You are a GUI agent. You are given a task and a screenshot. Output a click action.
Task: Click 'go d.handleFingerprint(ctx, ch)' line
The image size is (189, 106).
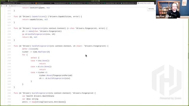point(39,34)
